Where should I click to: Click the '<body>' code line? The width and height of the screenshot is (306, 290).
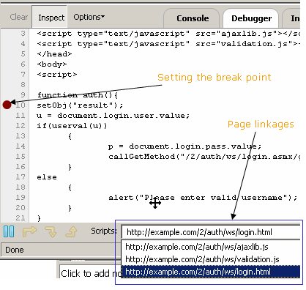click(x=52, y=64)
